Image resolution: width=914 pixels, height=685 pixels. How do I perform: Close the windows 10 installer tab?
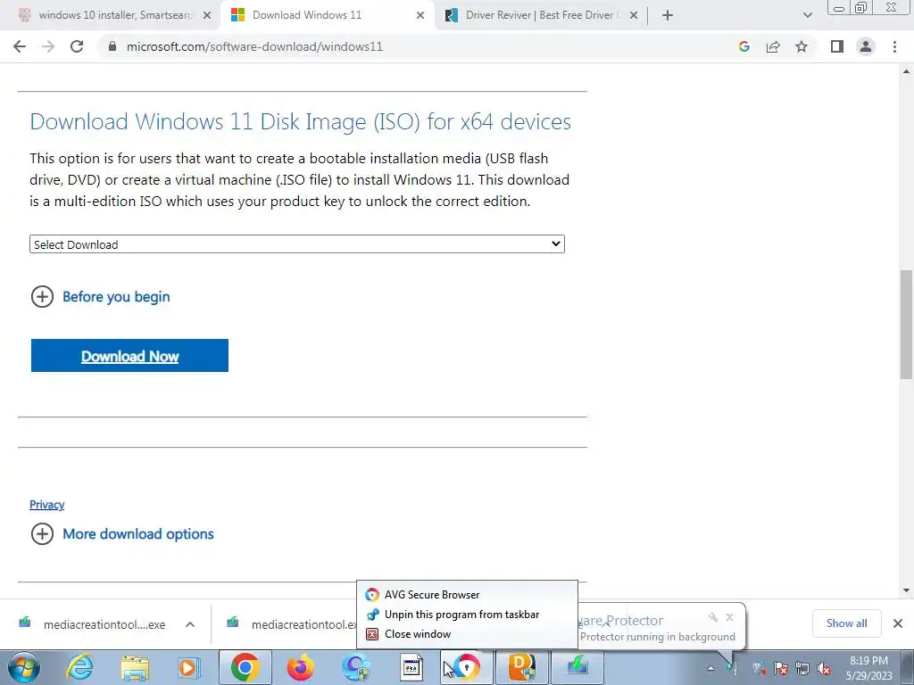(207, 15)
